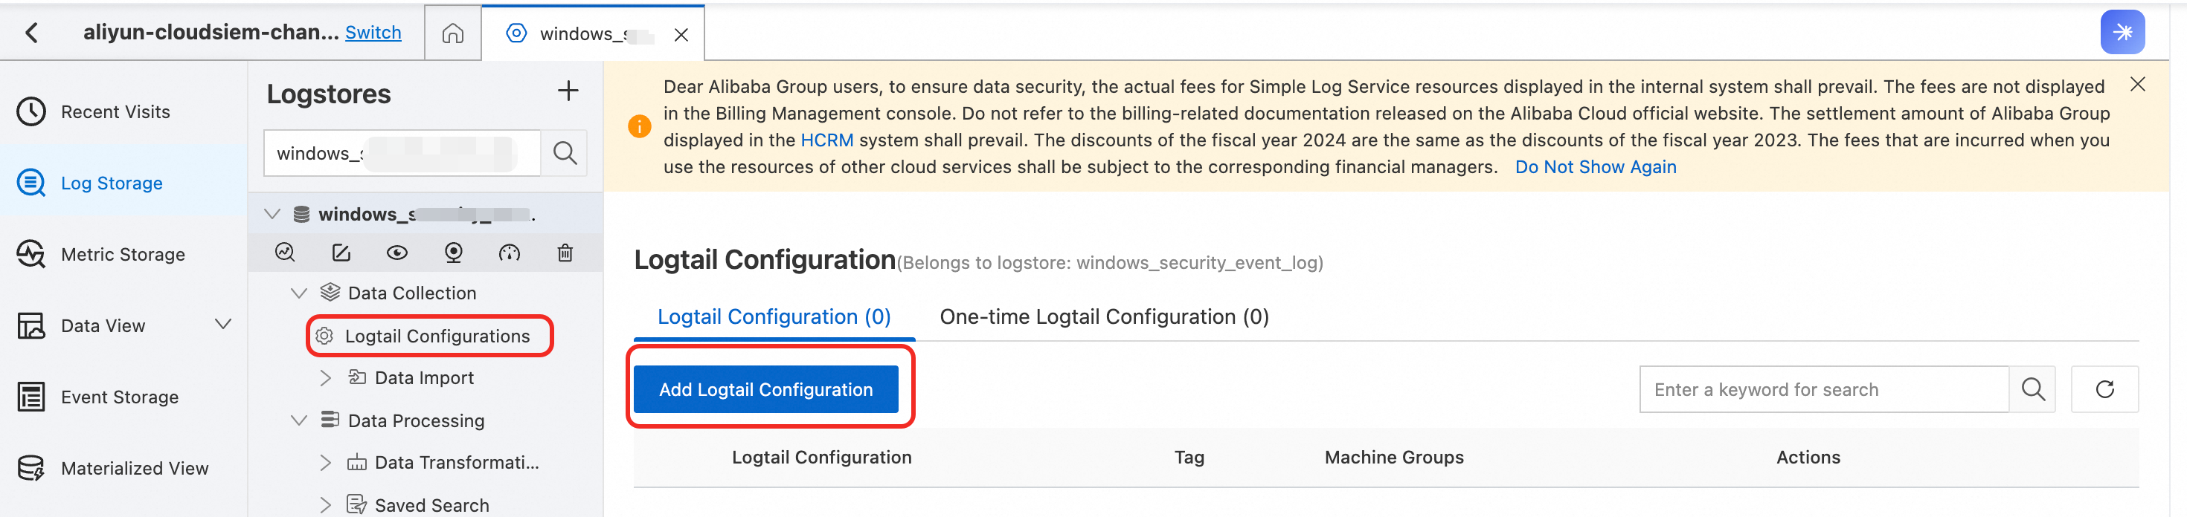Viewport: 2187px width, 517px height.
Task: Select Data Import tree item
Action: pyautogui.click(x=425, y=378)
